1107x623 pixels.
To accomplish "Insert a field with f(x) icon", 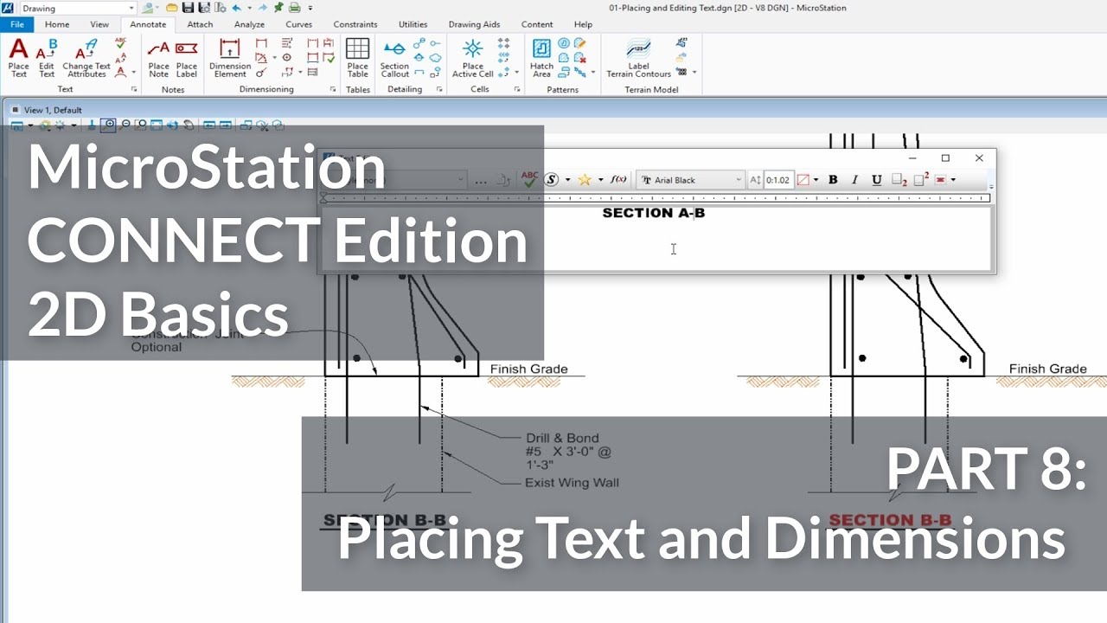I will (618, 179).
